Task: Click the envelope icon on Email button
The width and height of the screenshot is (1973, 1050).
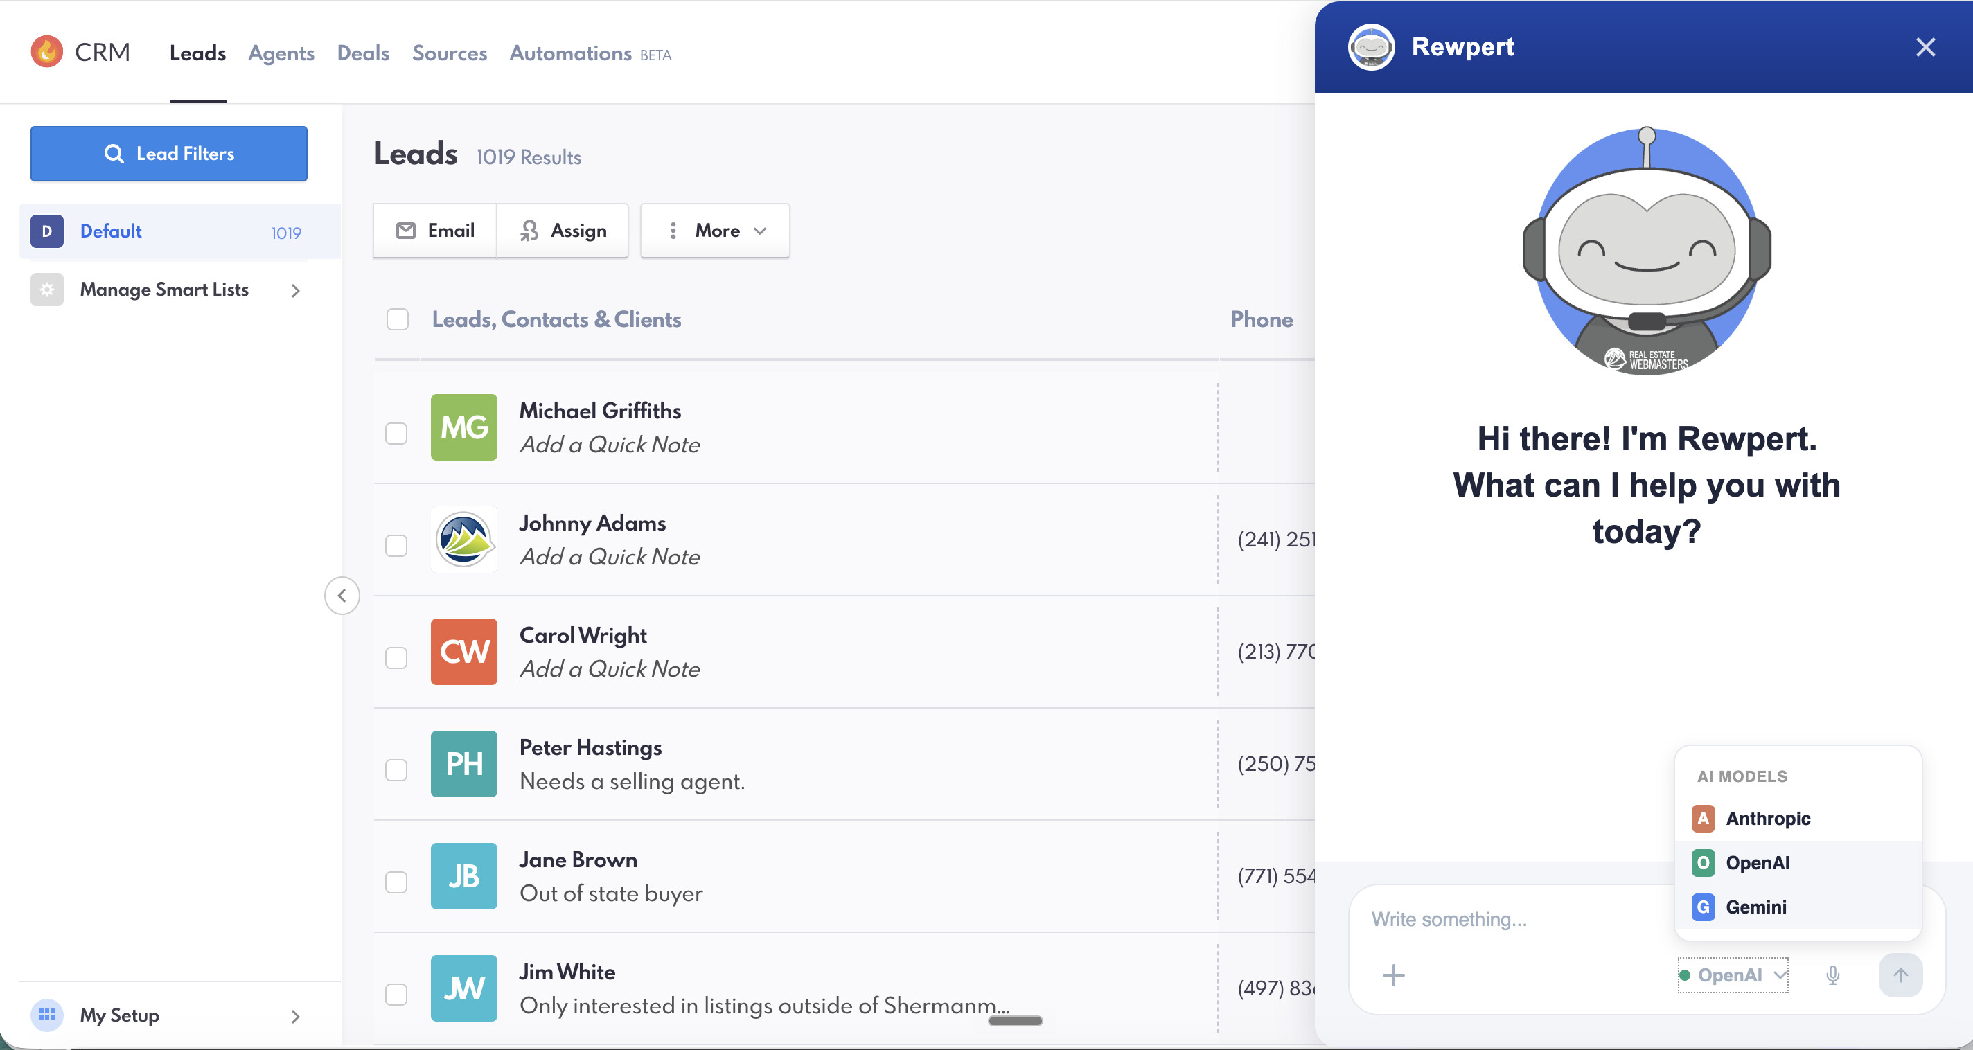Action: tap(406, 231)
